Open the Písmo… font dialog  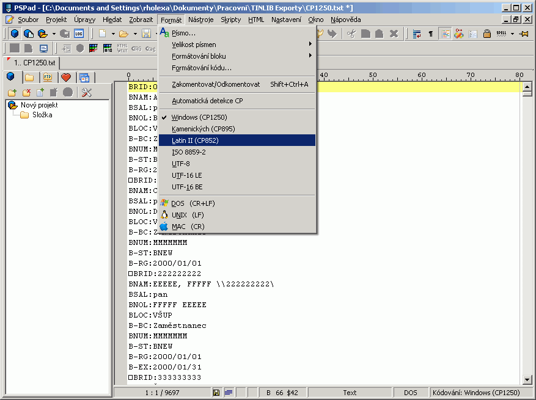(x=183, y=33)
